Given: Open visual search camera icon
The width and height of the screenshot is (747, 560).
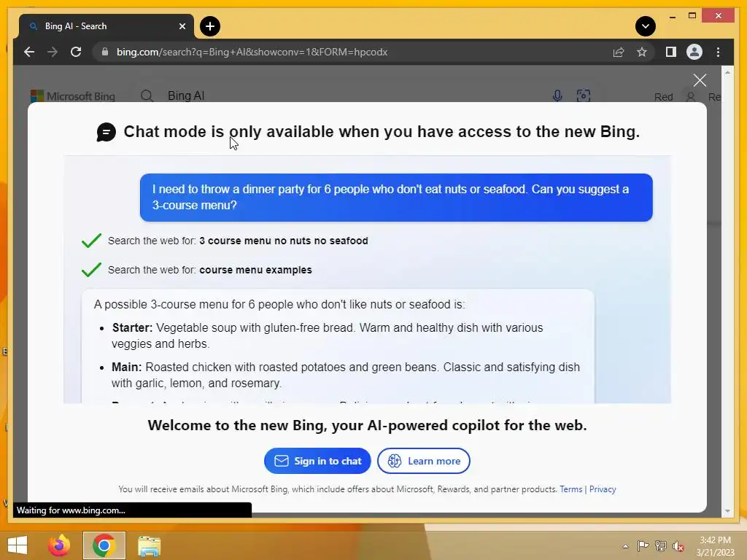Looking at the screenshot, I should [583, 96].
